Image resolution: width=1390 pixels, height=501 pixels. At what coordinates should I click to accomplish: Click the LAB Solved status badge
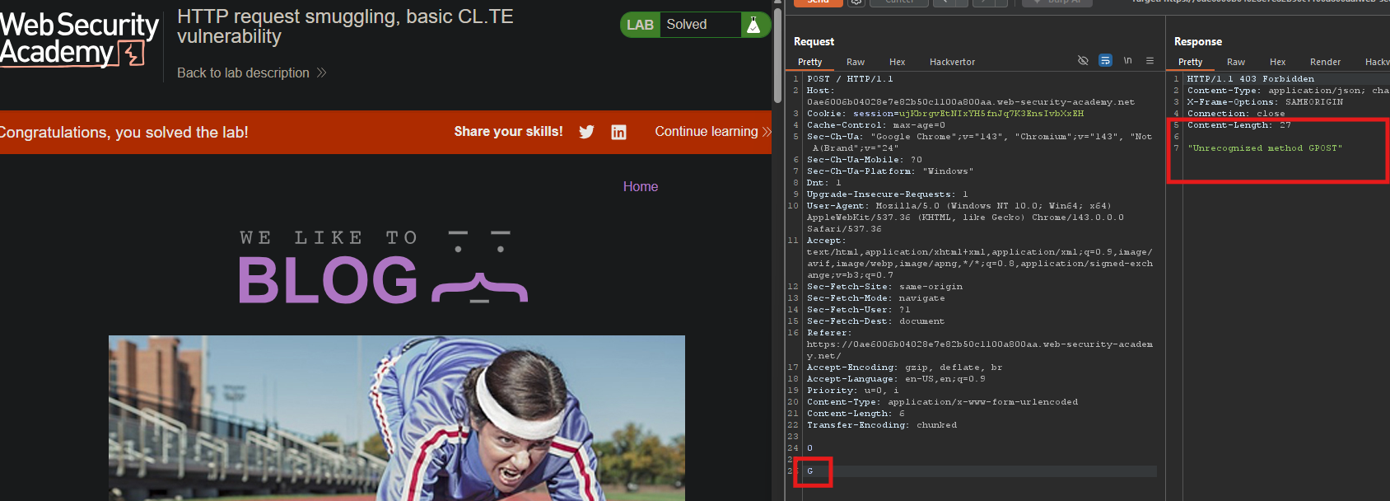tap(695, 25)
